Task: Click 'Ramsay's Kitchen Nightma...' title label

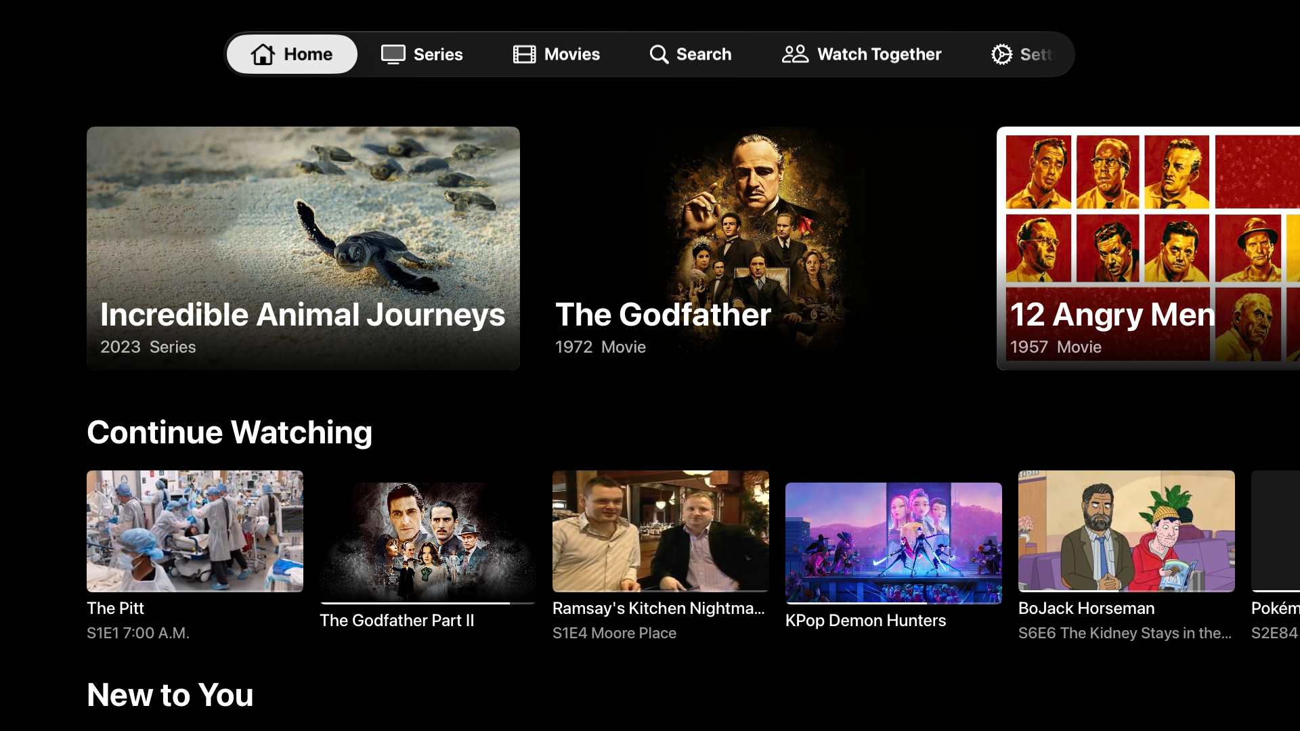Action: (x=659, y=608)
